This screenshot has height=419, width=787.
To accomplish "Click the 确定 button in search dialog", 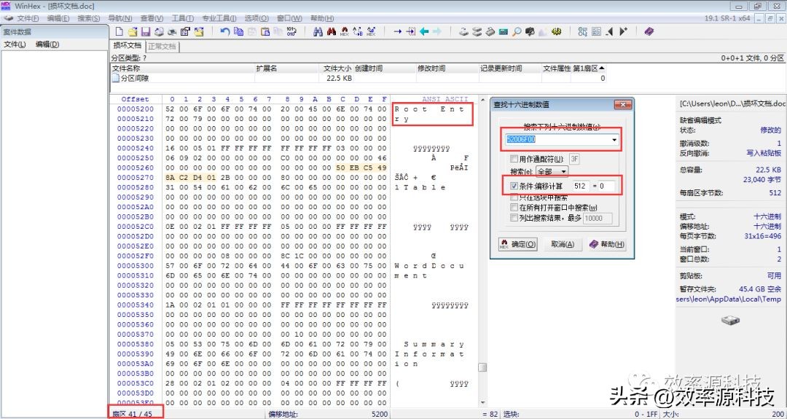I will 517,244.
